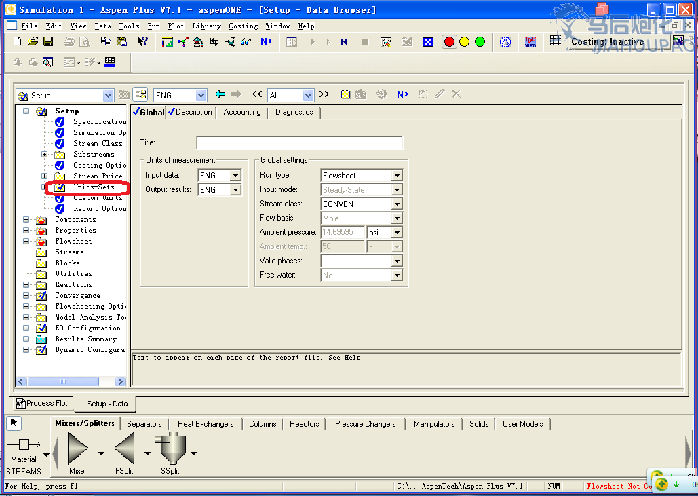Expand the Convergence tree node
Screen dimensions: 698x496
26,295
